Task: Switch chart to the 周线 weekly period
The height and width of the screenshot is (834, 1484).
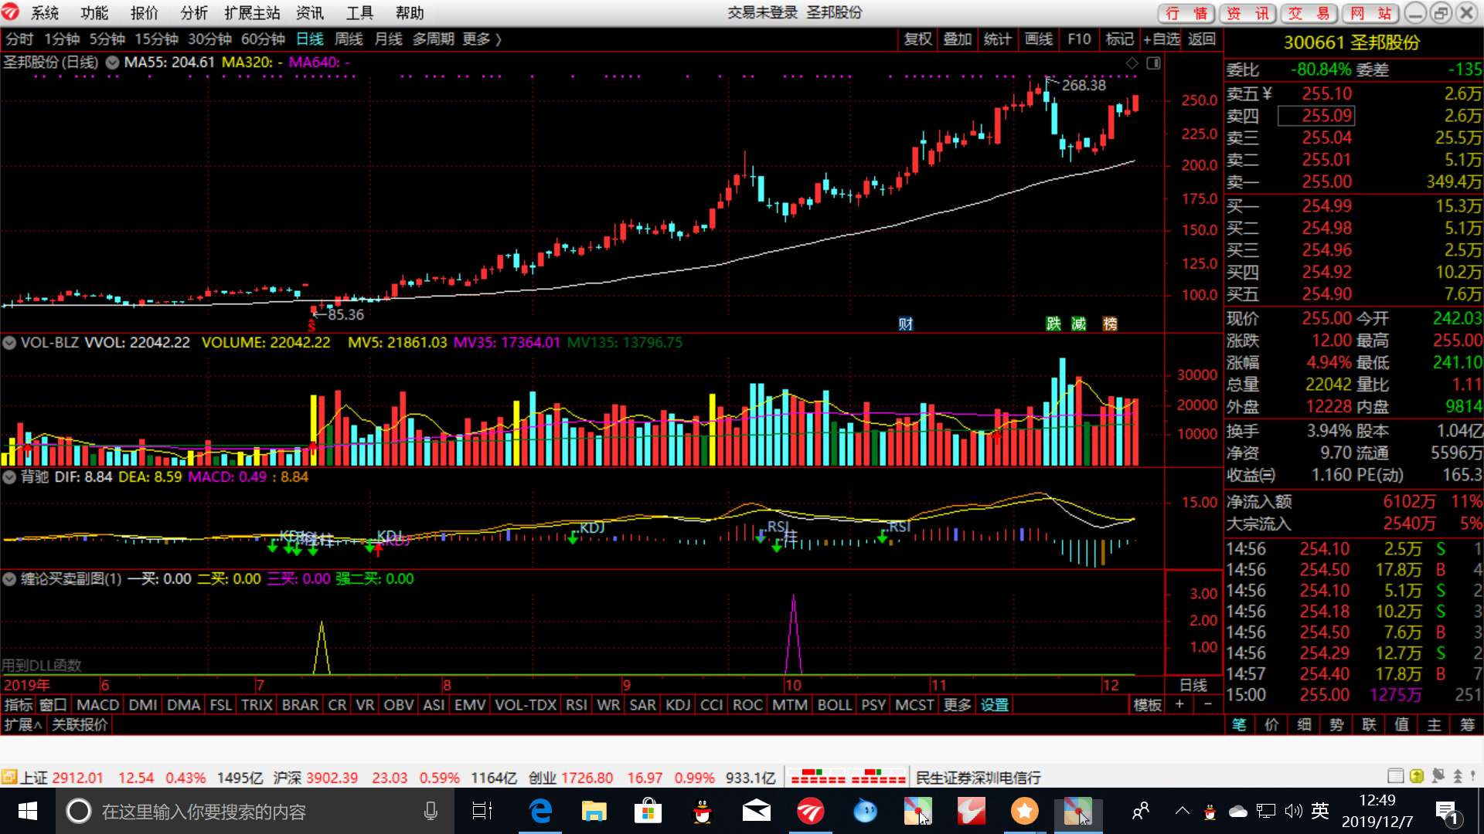Action: click(x=349, y=39)
